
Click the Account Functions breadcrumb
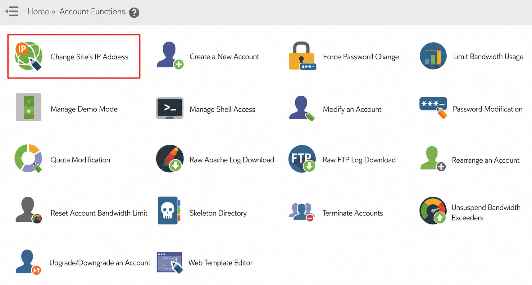point(92,11)
